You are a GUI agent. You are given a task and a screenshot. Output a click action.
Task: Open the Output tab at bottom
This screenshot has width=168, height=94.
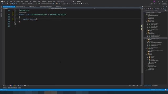point(19,87)
